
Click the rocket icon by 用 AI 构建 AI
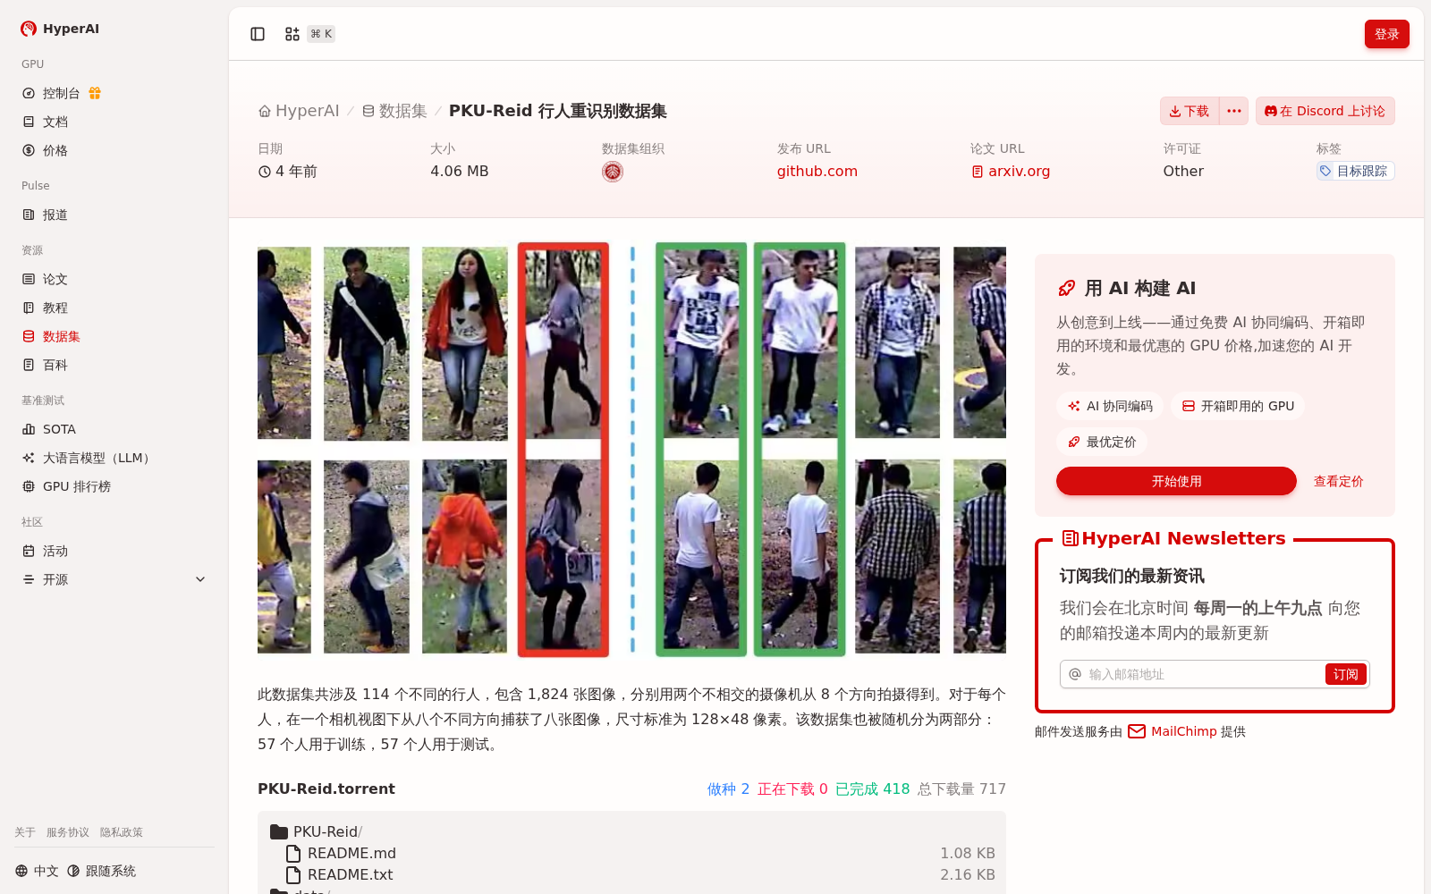[1067, 288]
